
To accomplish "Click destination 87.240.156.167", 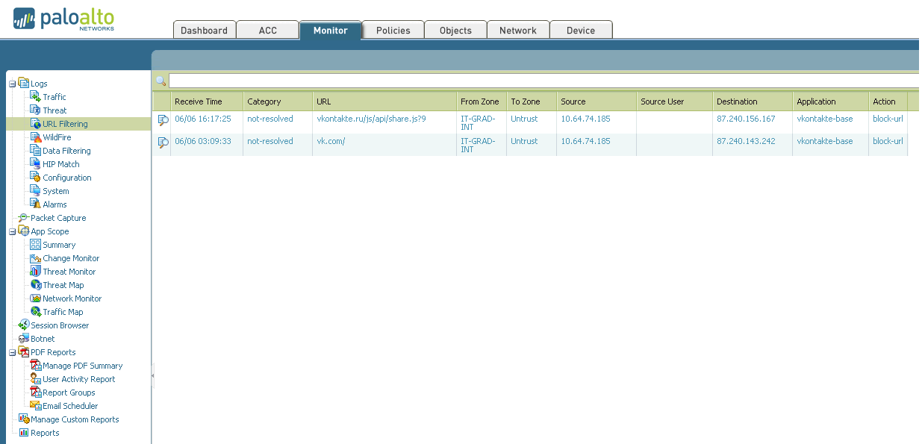I will (746, 119).
